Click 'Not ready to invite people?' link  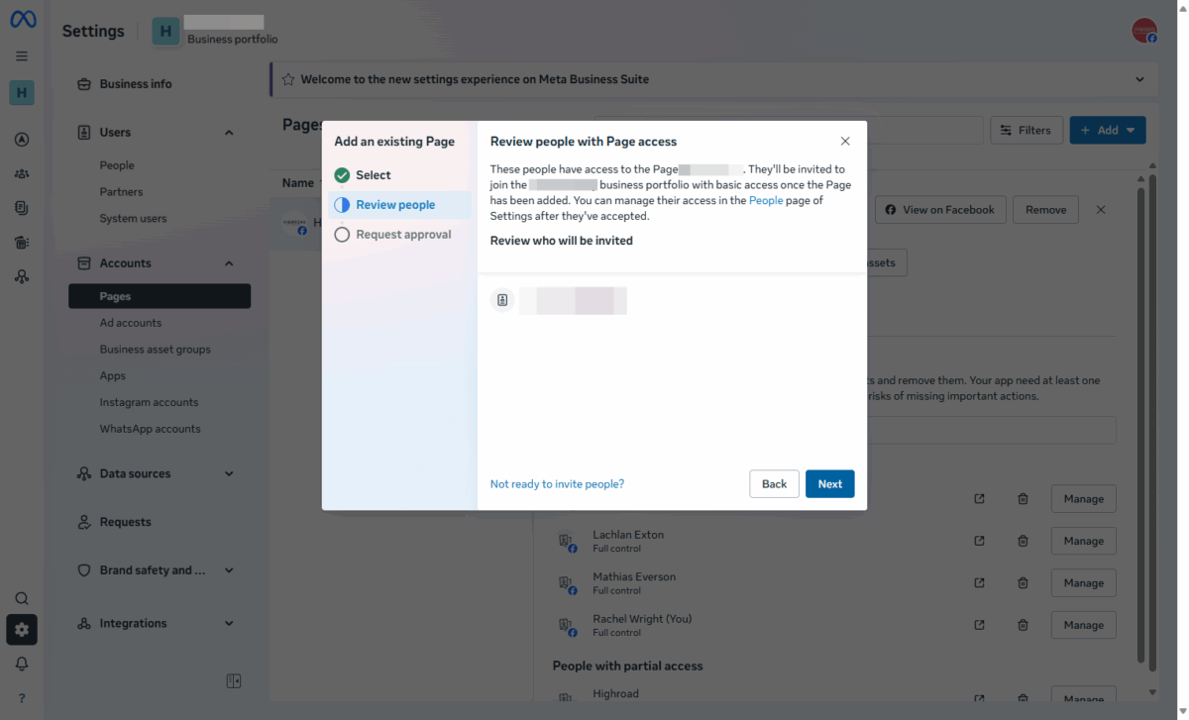coord(557,484)
